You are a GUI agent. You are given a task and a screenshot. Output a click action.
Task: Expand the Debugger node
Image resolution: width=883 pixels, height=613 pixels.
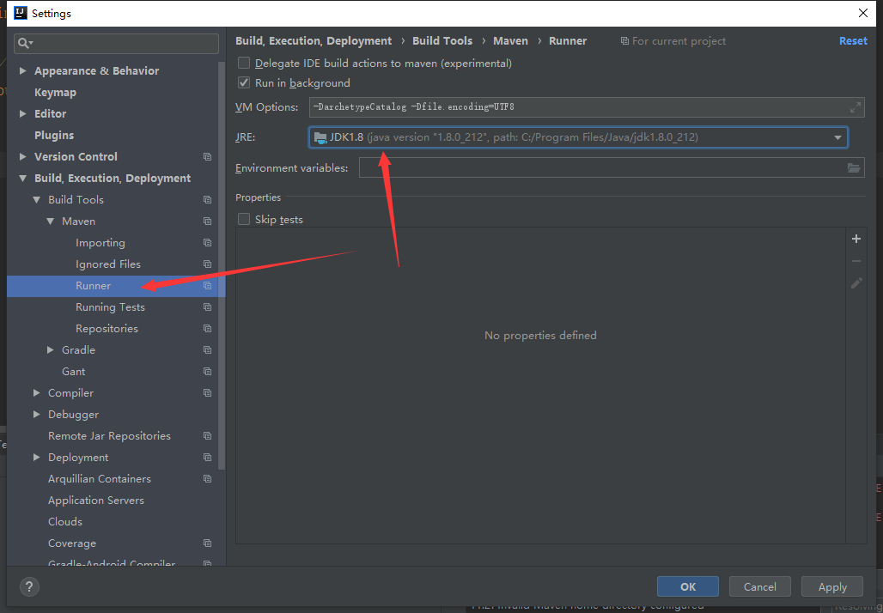coord(37,415)
